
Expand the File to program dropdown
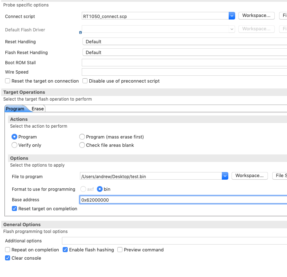pos(225,176)
